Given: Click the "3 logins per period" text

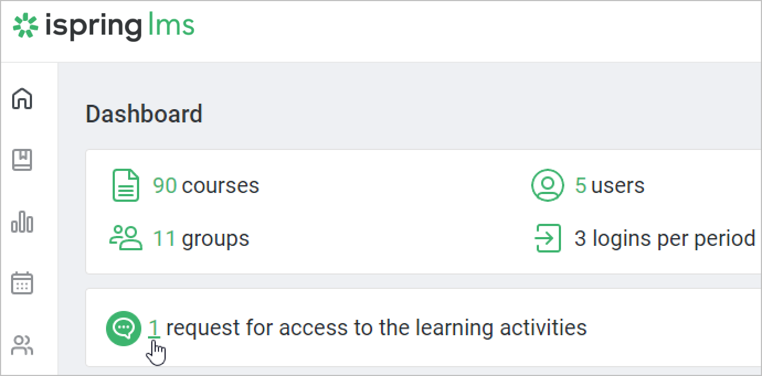Looking at the screenshot, I should (x=665, y=239).
